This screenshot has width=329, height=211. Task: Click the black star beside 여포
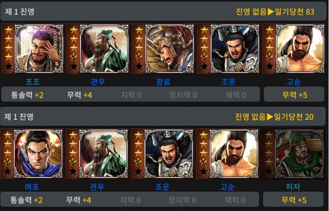pyautogui.click(x=8, y=171)
